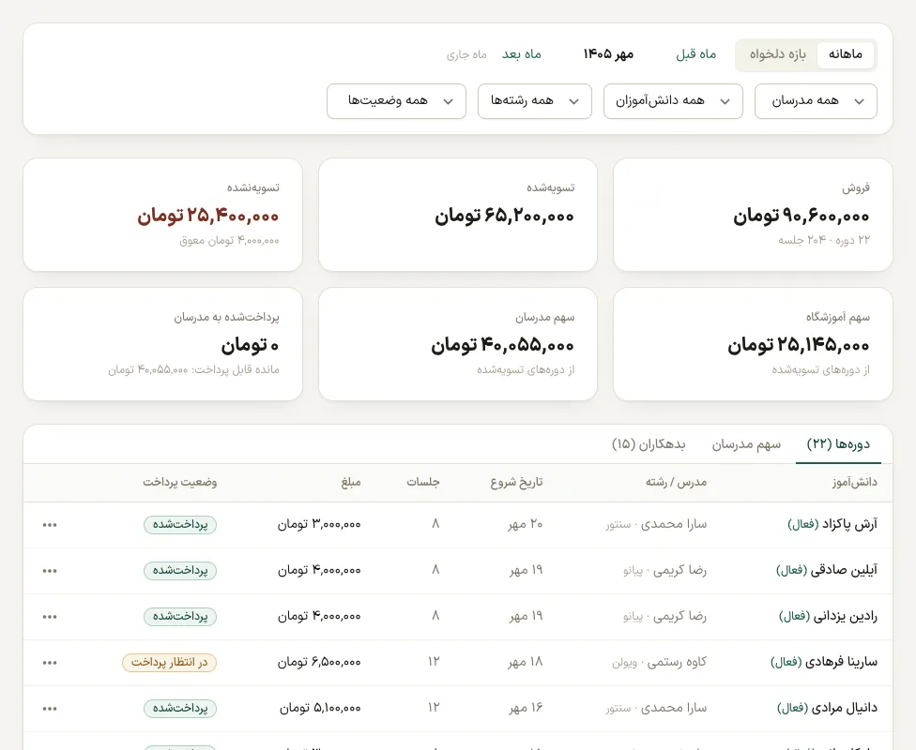Click the تسویه‌نشده summary card
The height and width of the screenshot is (750, 916).
(x=163, y=215)
